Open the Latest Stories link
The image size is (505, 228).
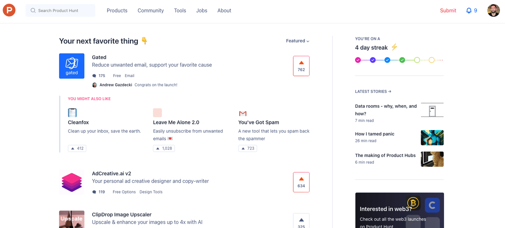(x=373, y=91)
